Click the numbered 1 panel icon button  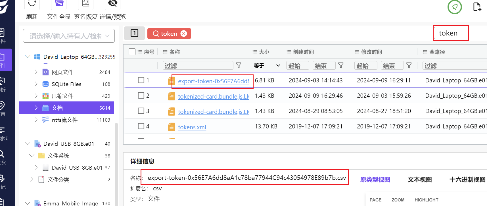pos(134,33)
